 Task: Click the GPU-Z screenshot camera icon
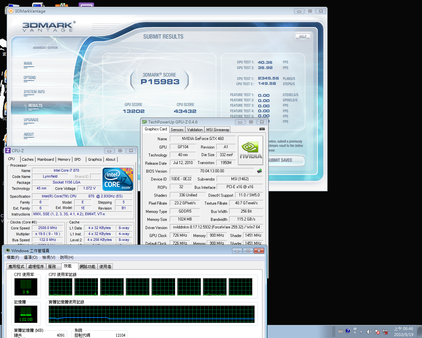pos(262,129)
